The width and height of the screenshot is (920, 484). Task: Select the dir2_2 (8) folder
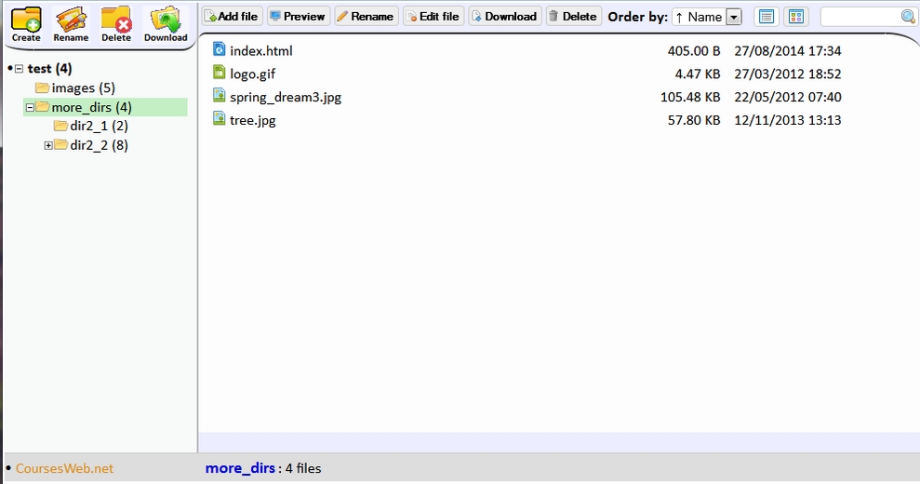(x=100, y=146)
